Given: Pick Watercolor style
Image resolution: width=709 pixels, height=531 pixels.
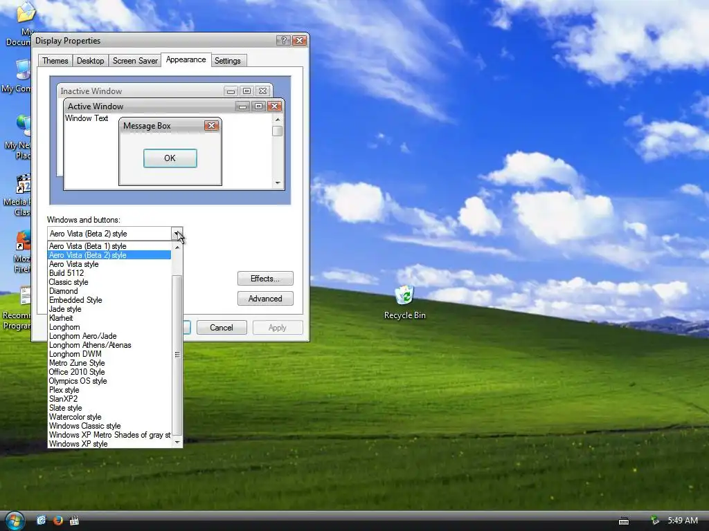Looking at the screenshot, I should (x=109, y=417).
